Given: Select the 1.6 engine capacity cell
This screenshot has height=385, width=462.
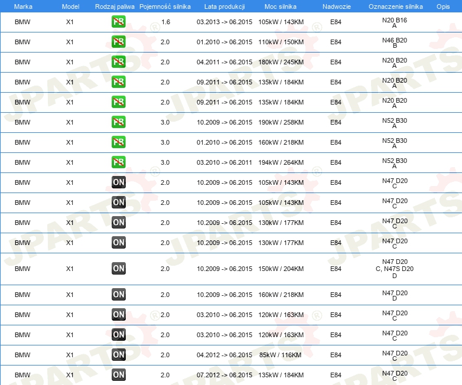Looking at the screenshot, I should tap(165, 22).
